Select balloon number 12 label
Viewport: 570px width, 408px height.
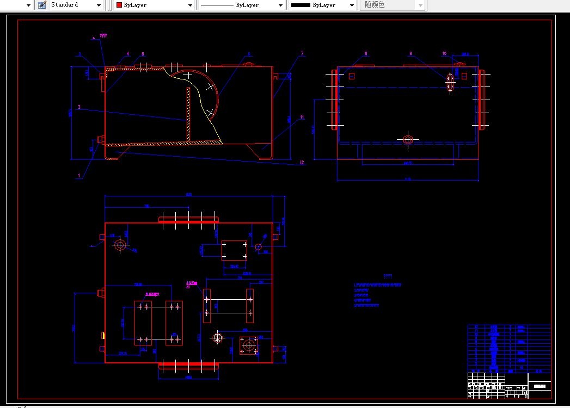tap(302, 163)
